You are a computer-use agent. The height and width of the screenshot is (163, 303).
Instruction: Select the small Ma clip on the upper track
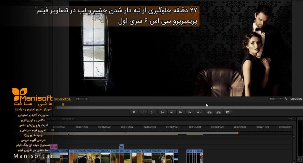tap(122, 147)
